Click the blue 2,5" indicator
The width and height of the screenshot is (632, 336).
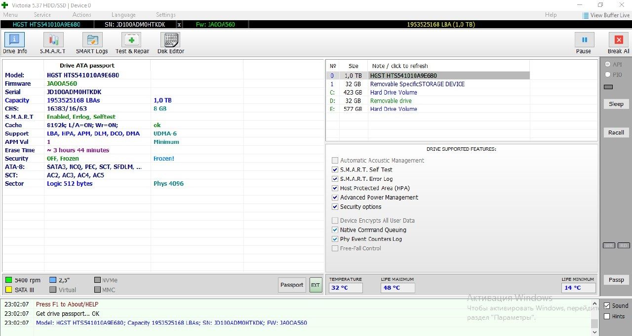[53, 280]
